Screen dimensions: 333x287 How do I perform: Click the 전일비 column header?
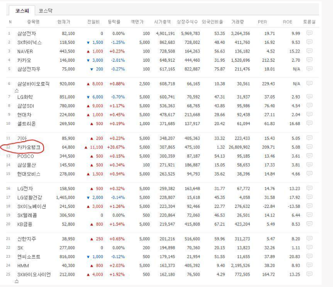93,22
